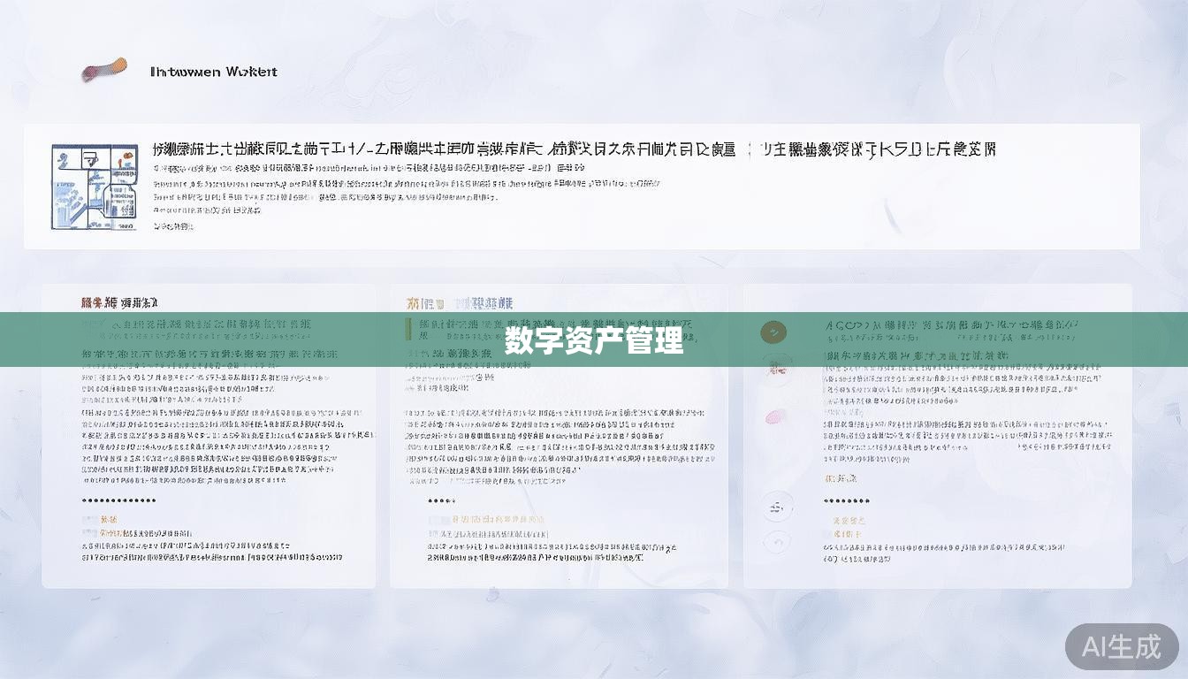Click the "数字资产管理" banner title
The image size is (1188, 679).
coord(594,340)
